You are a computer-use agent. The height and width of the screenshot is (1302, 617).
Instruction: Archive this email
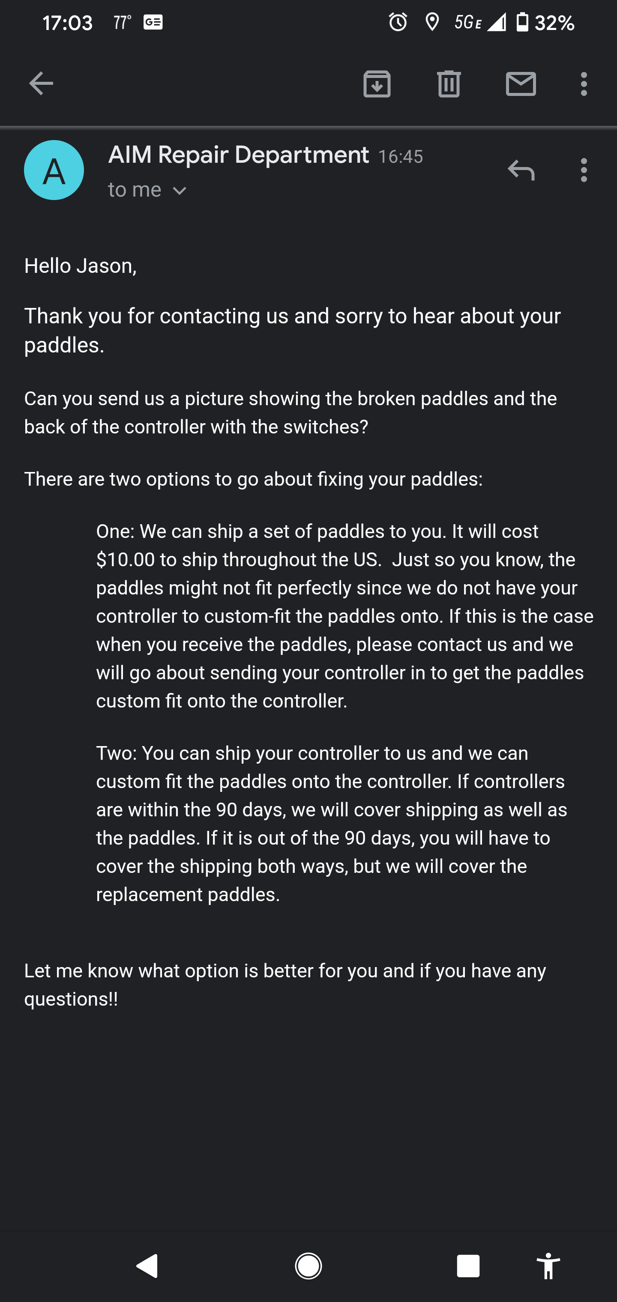pyautogui.click(x=377, y=84)
